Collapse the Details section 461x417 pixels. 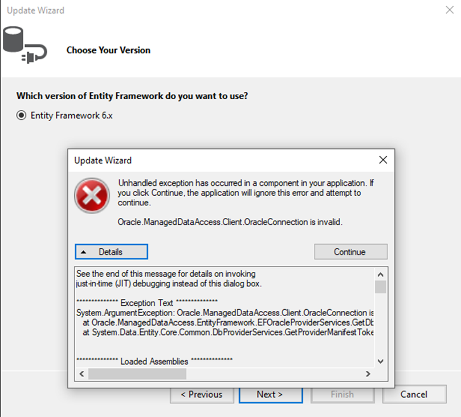coord(111,252)
